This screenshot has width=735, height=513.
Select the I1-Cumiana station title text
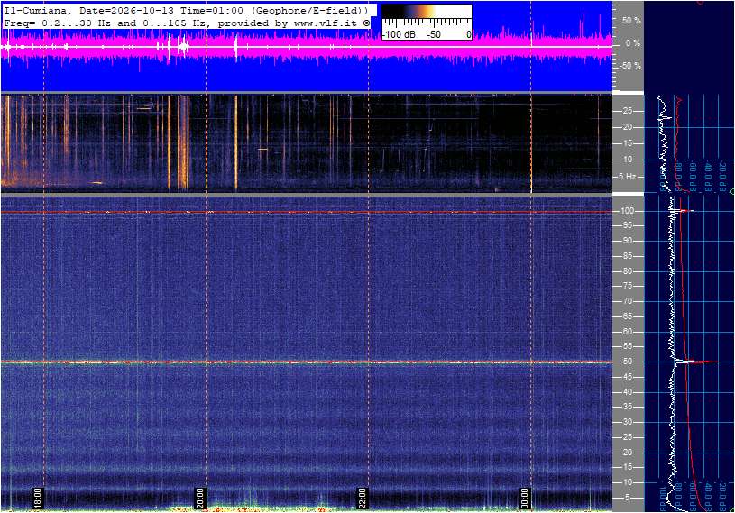38,10
